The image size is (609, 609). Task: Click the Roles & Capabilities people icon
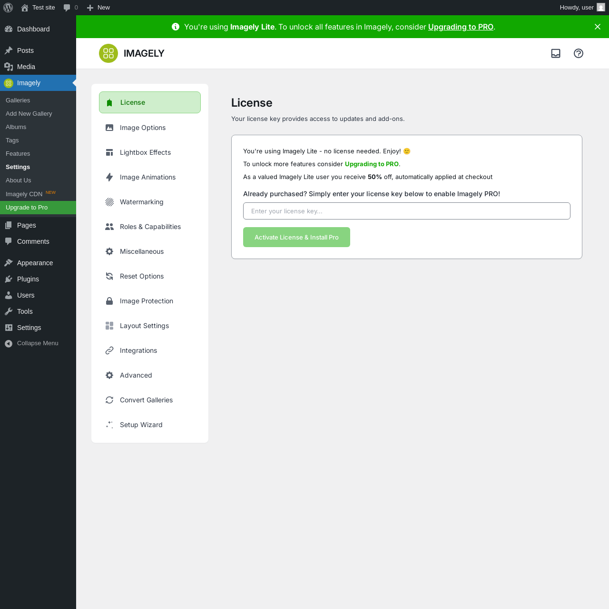(x=109, y=227)
